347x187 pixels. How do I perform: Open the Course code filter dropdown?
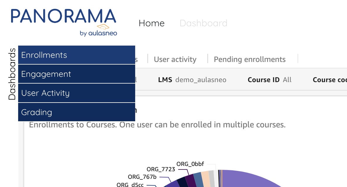click(x=329, y=80)
